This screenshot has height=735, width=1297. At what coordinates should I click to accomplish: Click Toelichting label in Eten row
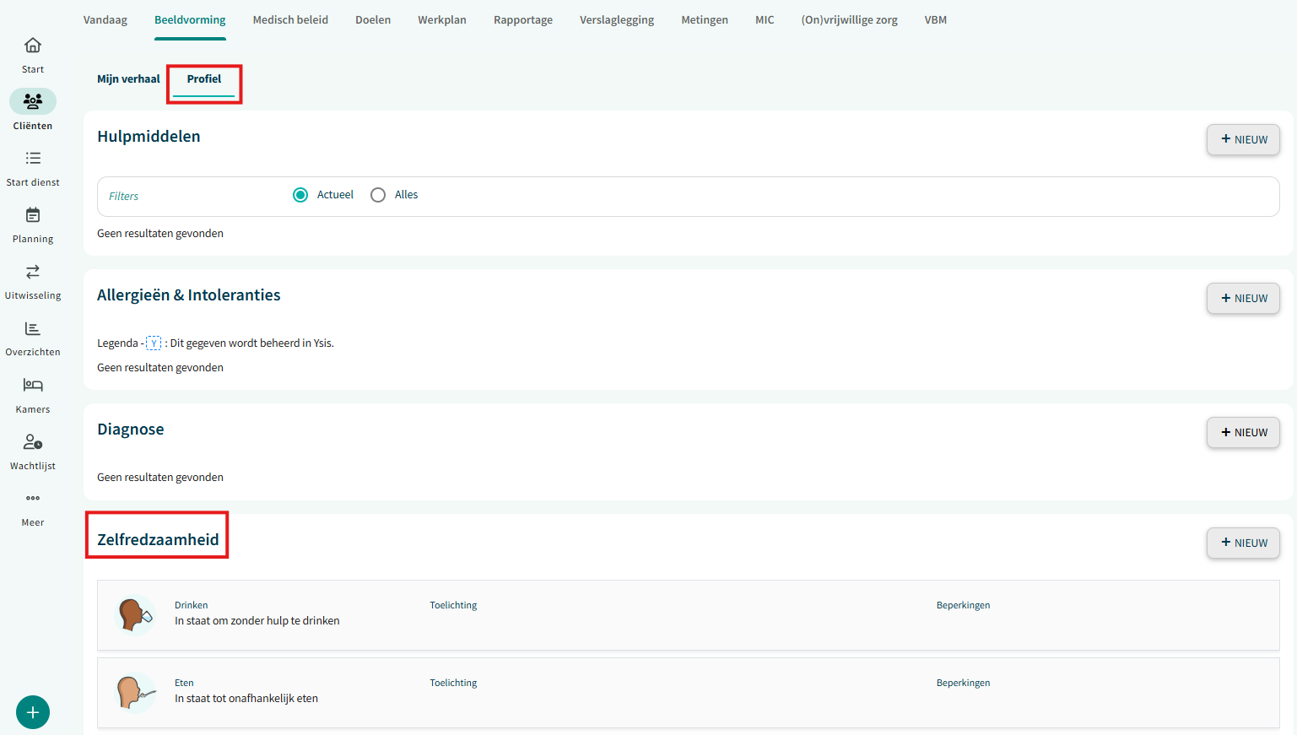(x=453, y=683)
